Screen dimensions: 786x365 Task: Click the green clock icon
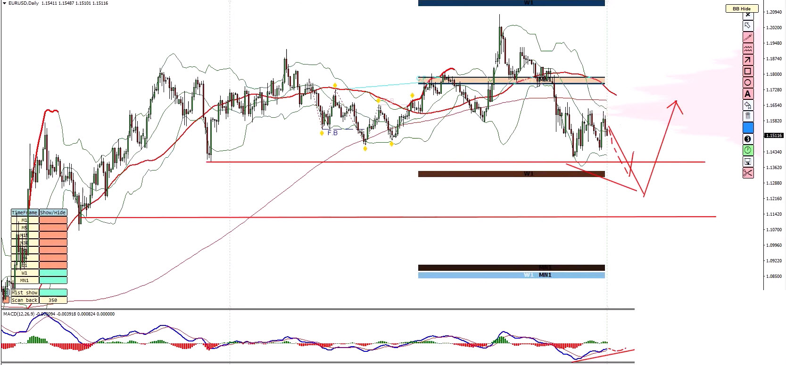[x=748, y=150]
